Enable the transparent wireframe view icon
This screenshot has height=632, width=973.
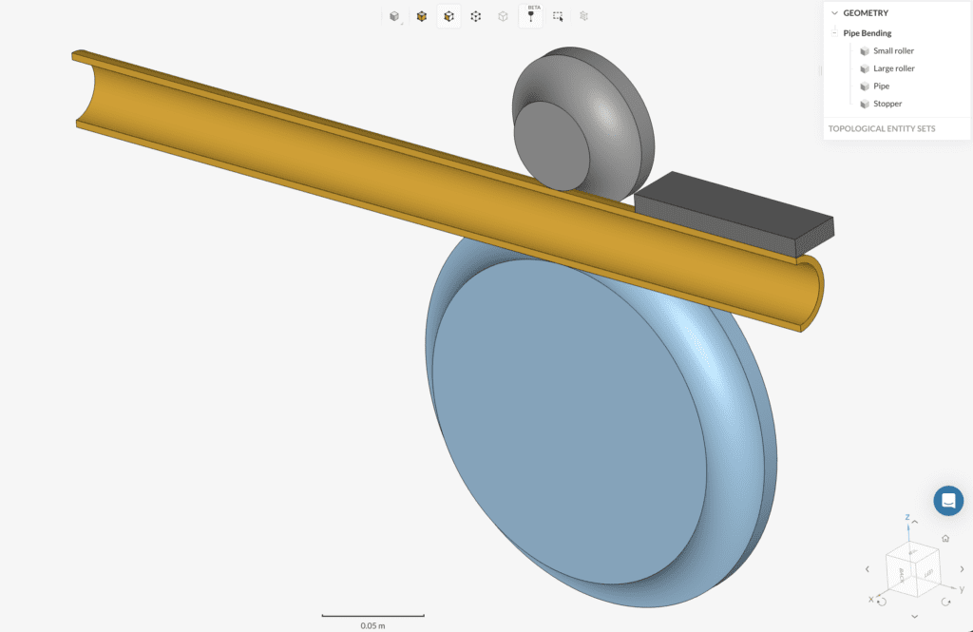point(503,16)
